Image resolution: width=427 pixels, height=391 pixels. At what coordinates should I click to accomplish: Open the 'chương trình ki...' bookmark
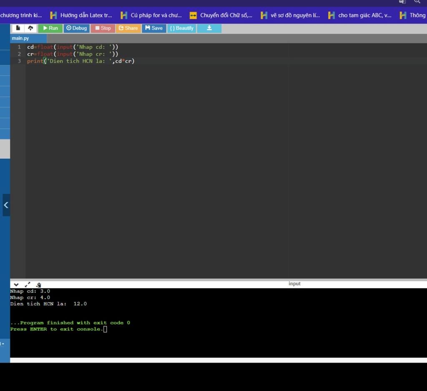click(x=21, y=15)
